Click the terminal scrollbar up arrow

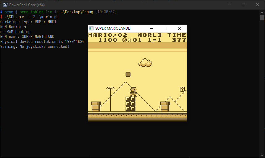click(x=262, y=12)
